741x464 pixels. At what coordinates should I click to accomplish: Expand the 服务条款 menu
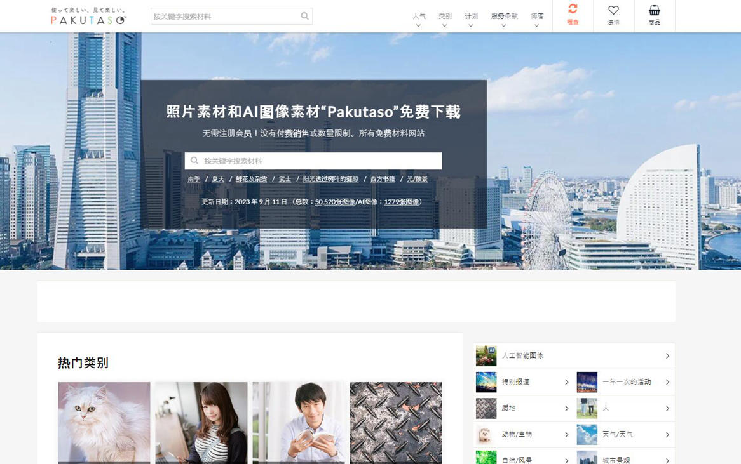click(504, 19)
